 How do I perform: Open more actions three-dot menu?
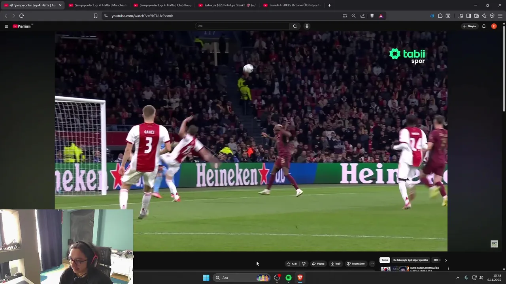(x=372, y=263)
